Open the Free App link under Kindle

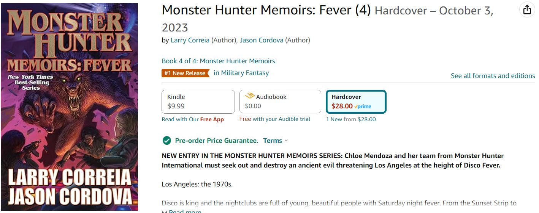(212, 119)
